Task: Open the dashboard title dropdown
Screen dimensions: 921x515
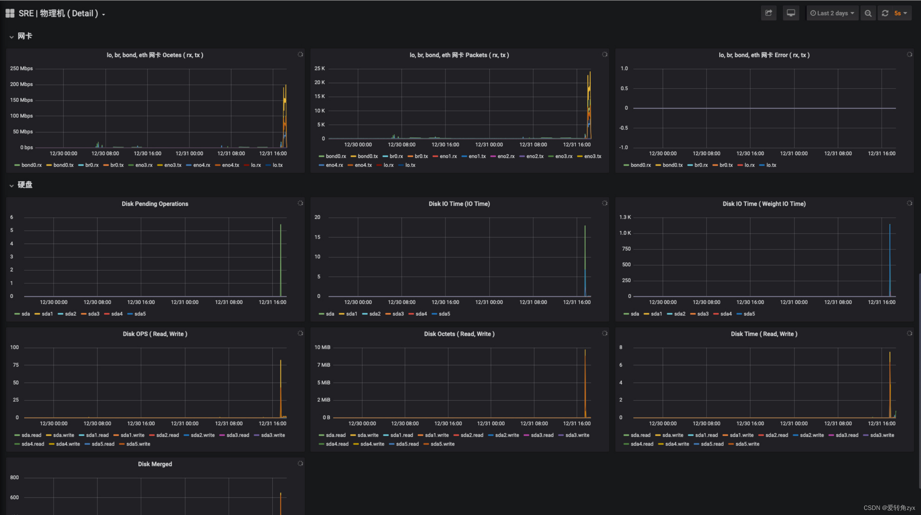Action: pyautogui.click(x=62, y=14)
